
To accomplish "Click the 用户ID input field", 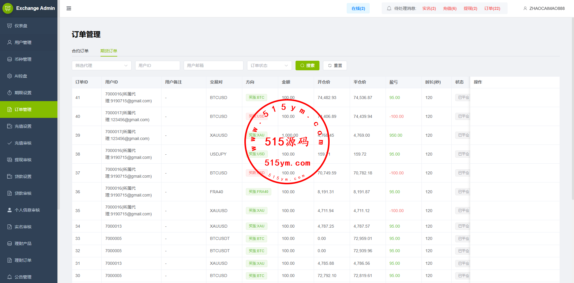I will pyautogui.click(x=157, y=66).
